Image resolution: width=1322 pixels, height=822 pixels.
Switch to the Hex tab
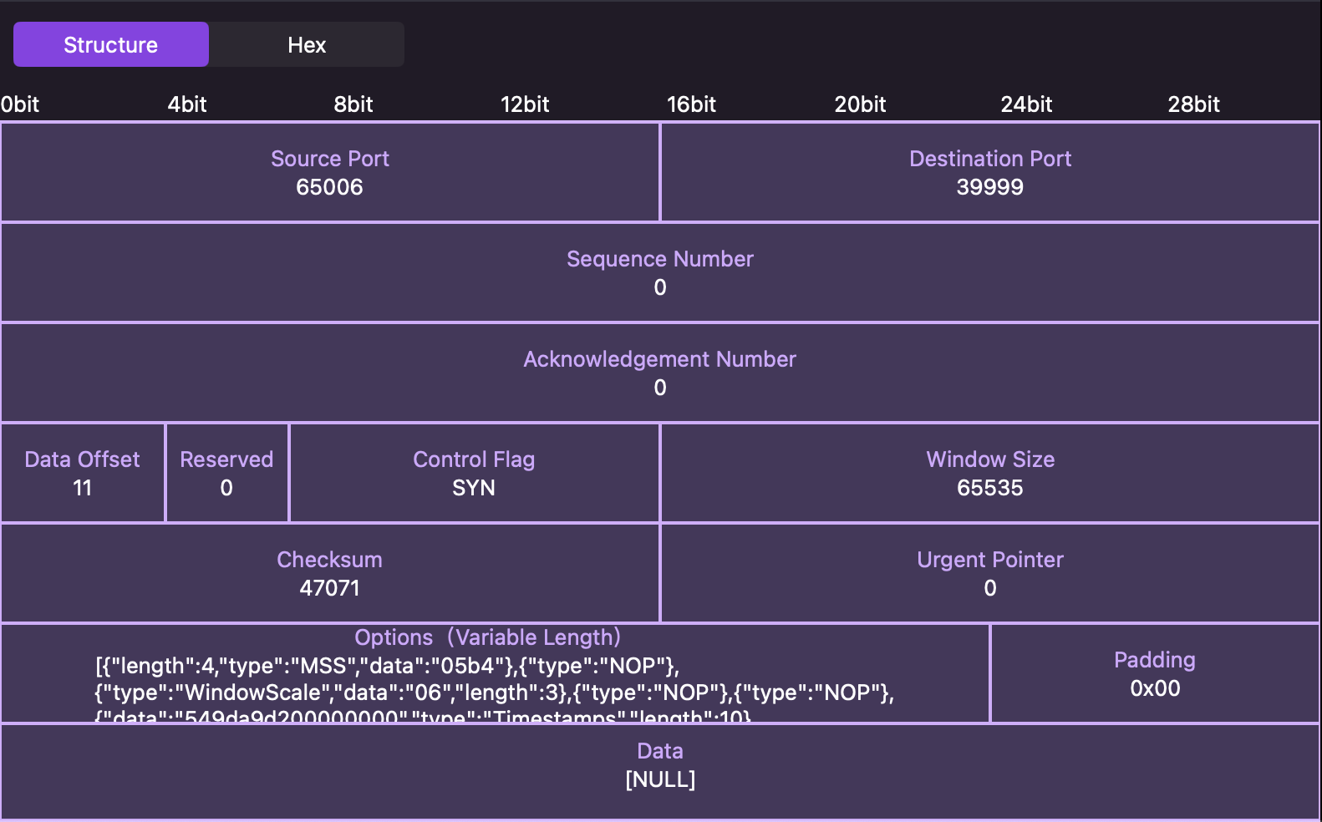pos(307,44)
